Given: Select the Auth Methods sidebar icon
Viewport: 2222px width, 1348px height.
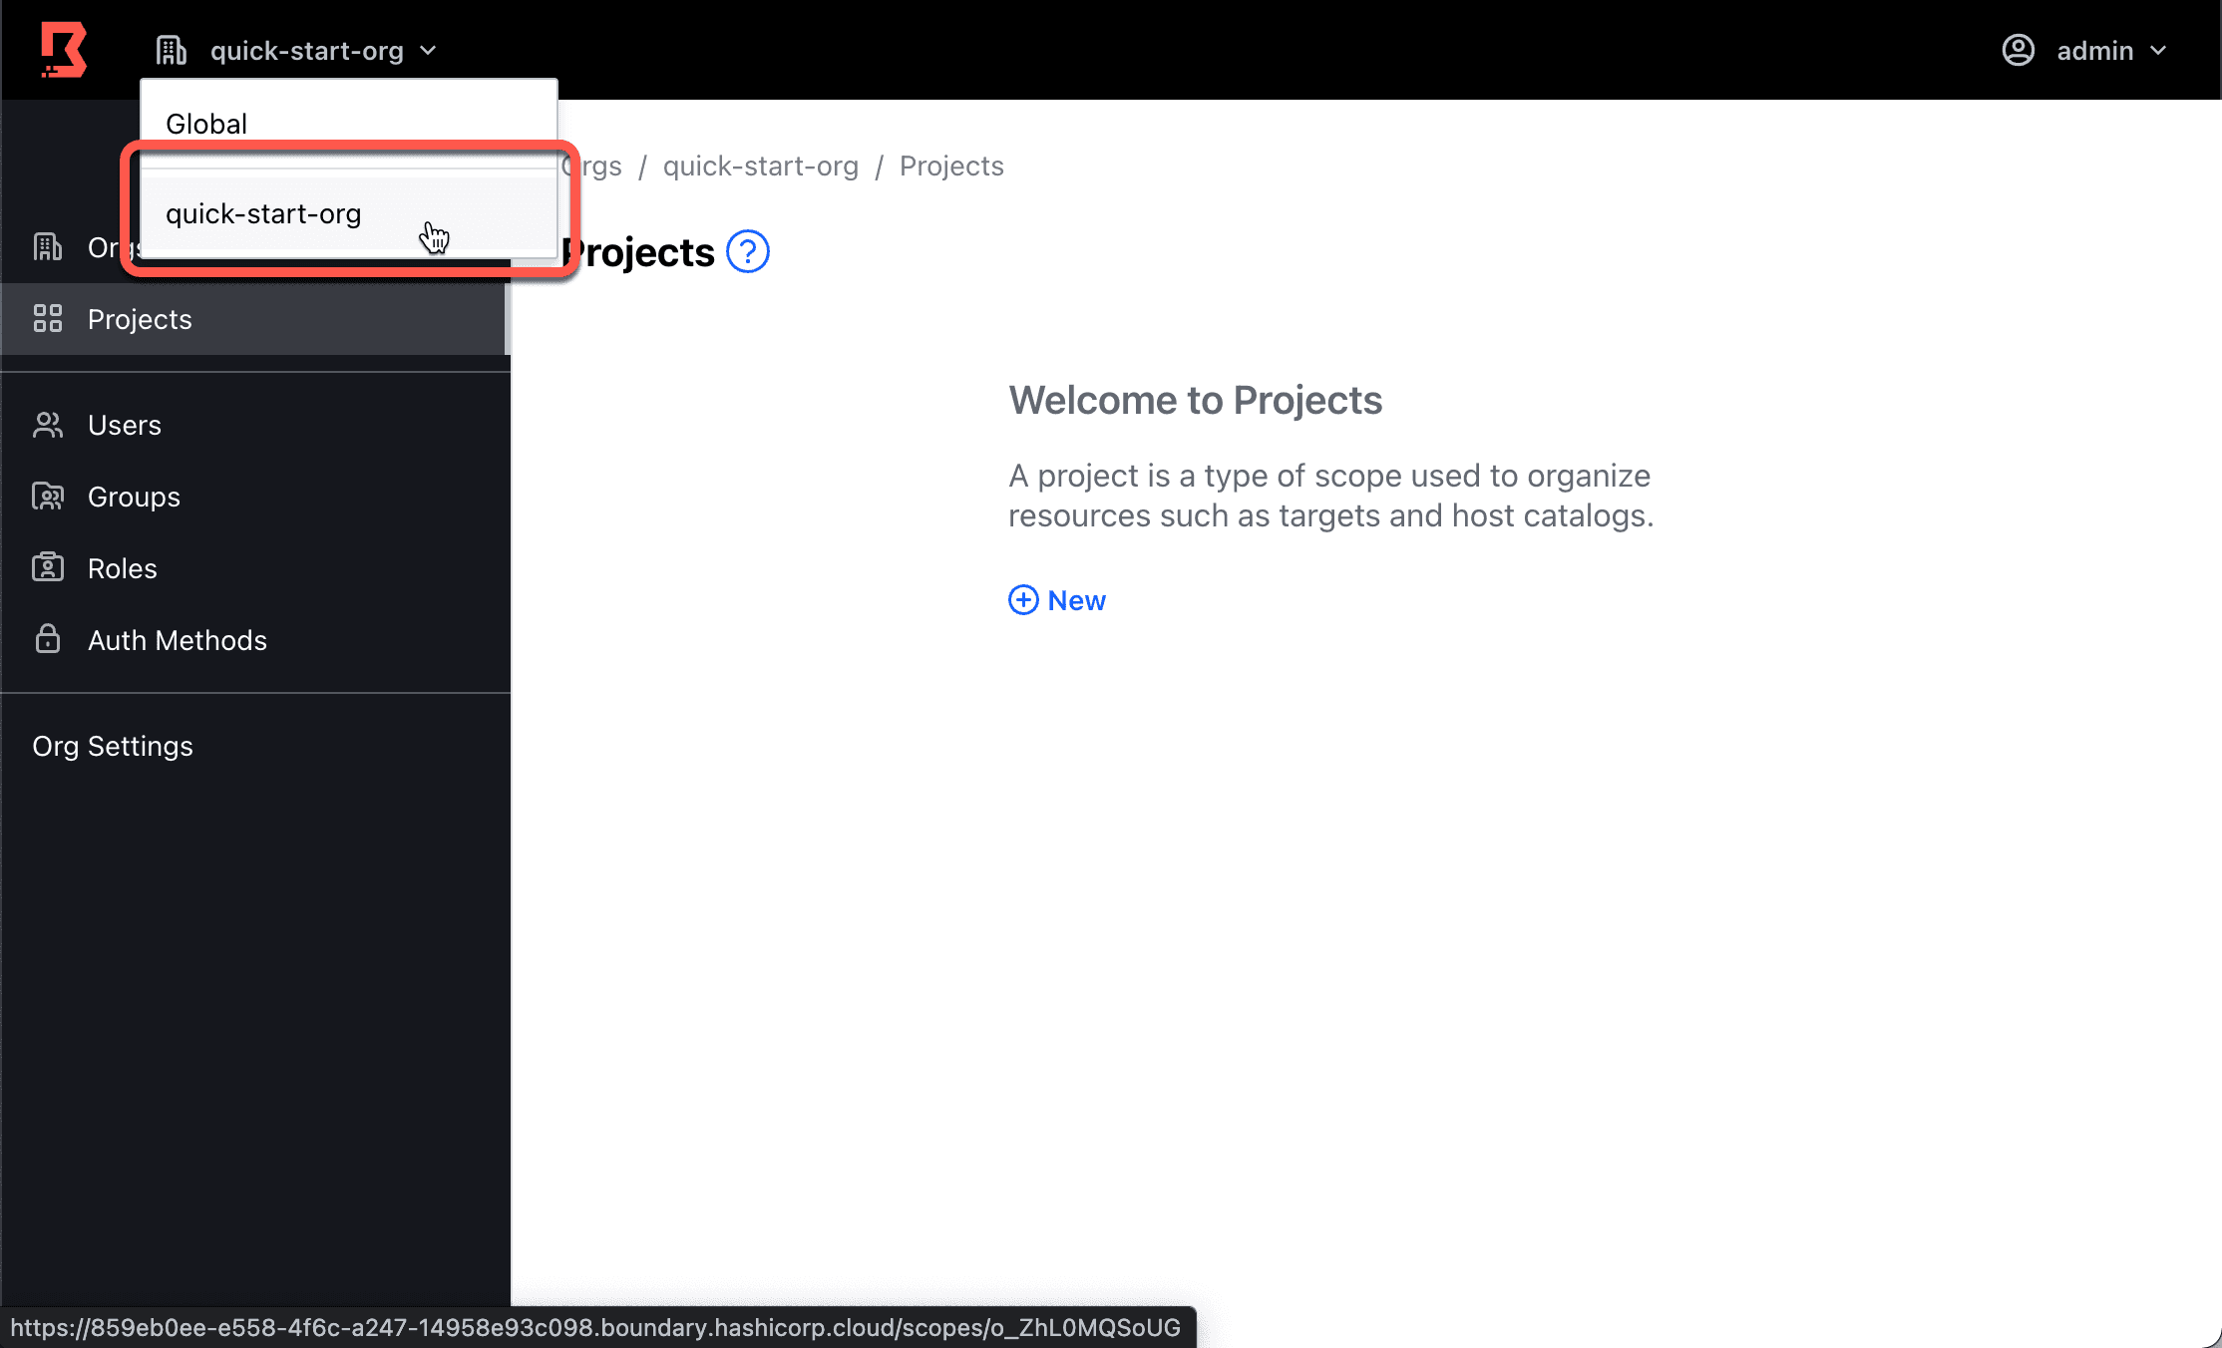Looking at the screenshot, I should [x=46, y=639].
